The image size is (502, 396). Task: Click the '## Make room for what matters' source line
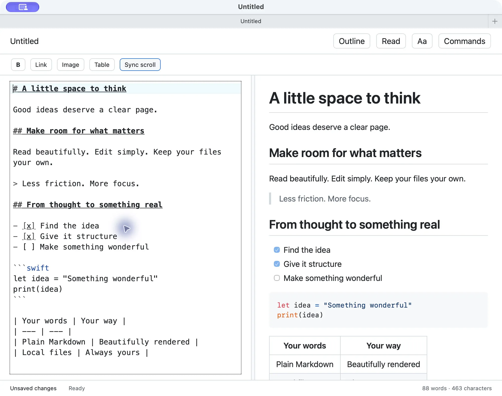[79, 131]
